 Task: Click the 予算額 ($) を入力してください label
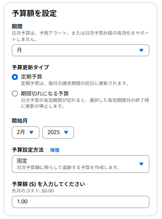(x=48, y=184)
